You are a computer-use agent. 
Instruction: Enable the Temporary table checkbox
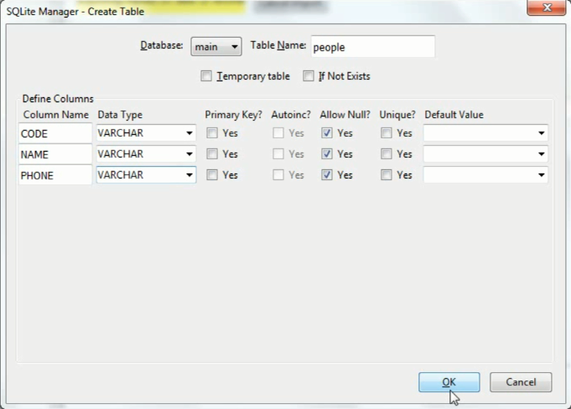coord(206,76)
